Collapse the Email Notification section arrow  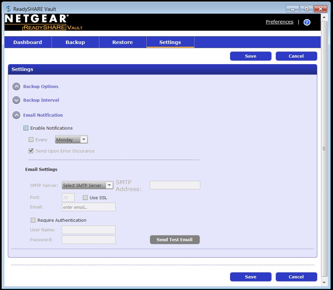(16, 115)
